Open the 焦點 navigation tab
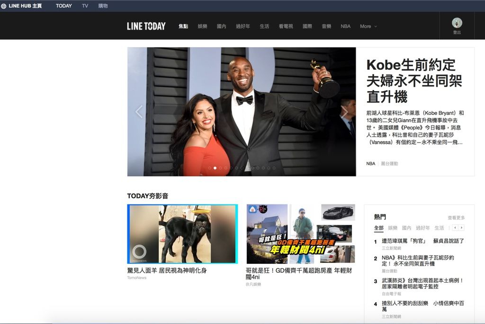The image size is (485, 324). [x=183, y=27]
